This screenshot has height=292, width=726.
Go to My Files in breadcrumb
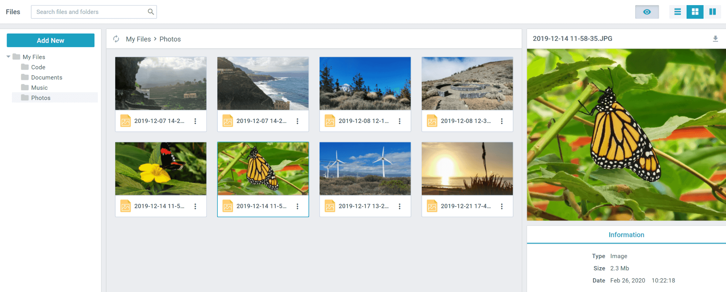click(138, 39)
